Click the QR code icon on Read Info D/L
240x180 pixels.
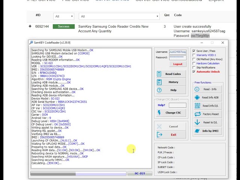[x=197, y=106]
